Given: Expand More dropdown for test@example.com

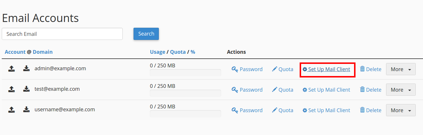Looking at the screenshot, I should click(x=401, y=90).
